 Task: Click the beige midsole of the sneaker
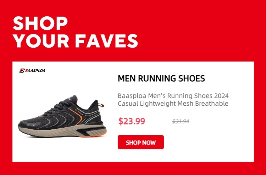(51, 131)
